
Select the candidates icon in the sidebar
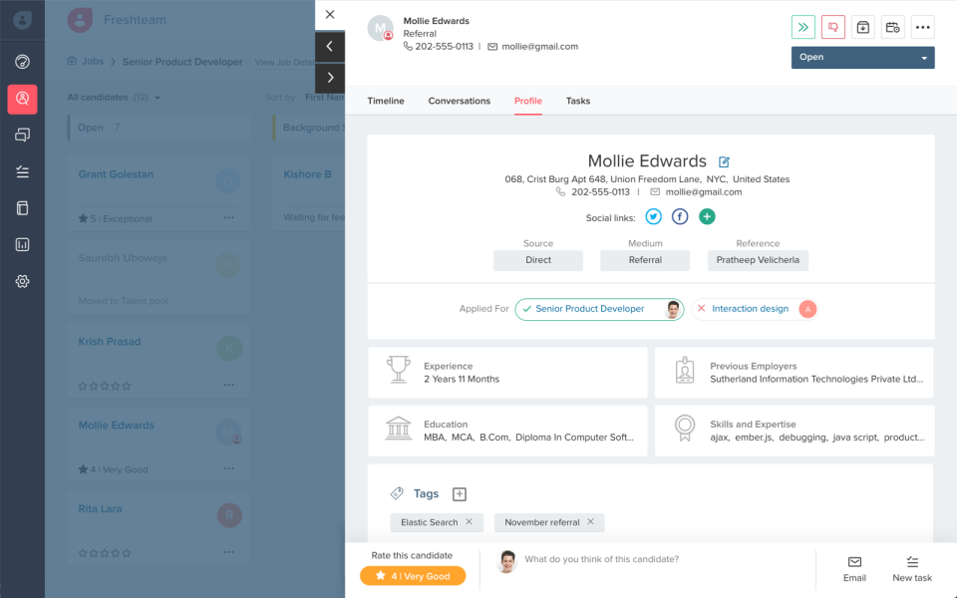pyautogui.click(x=22, y=99)
